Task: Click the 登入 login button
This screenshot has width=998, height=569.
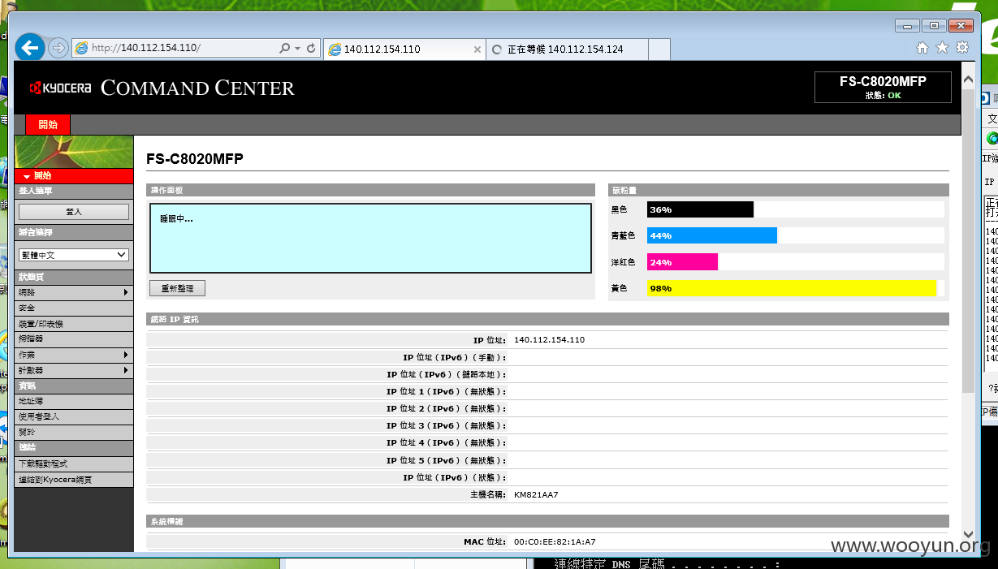Action: (x=74, y=212)
